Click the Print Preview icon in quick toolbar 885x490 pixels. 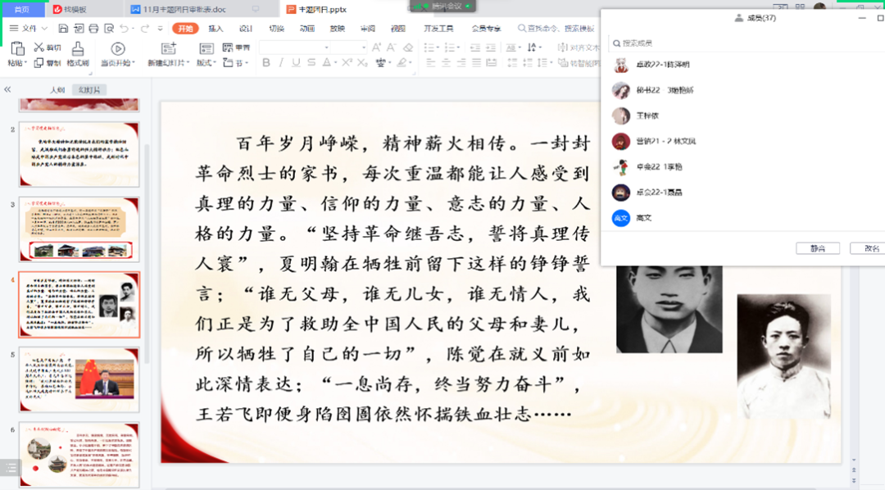[x=109, y=28]
